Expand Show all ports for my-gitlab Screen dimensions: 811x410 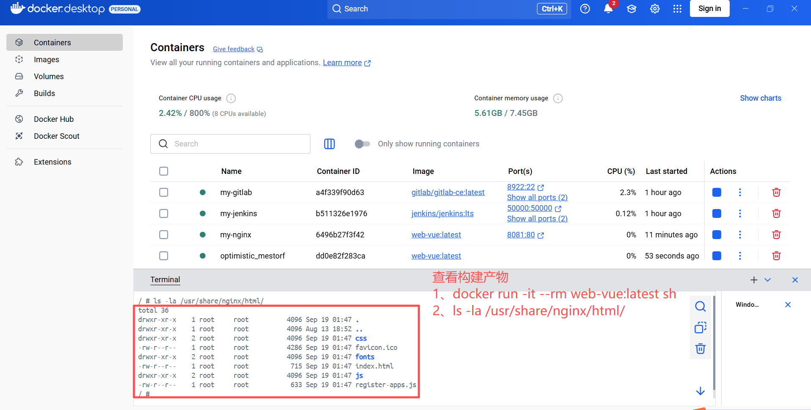(x=537, y=198)
